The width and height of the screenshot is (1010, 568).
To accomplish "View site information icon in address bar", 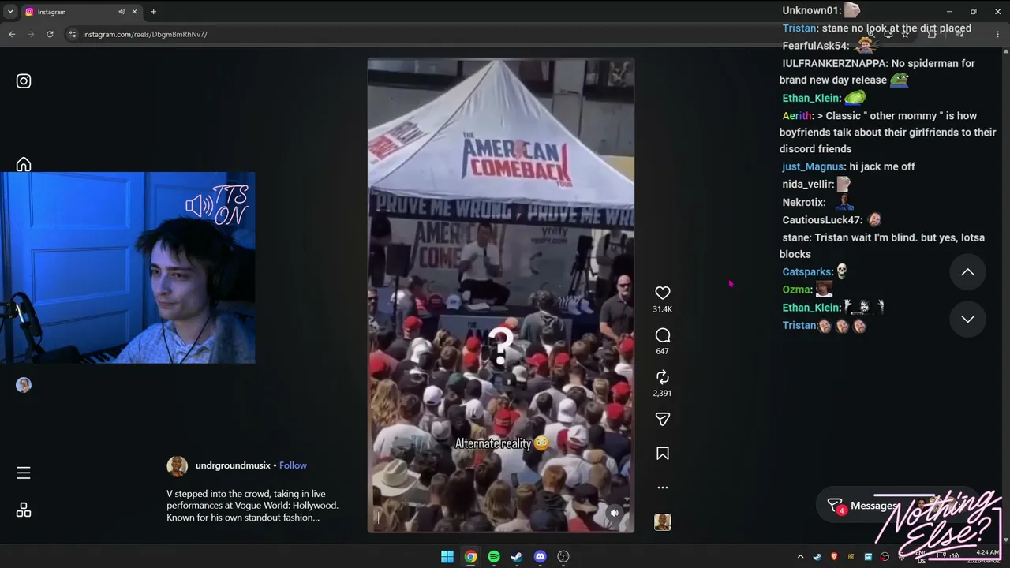I will pos(73,34).
